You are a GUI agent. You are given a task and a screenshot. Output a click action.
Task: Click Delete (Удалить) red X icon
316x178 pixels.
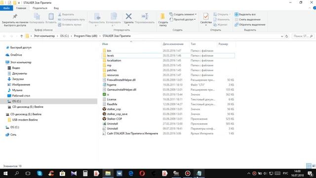click(x=128, y=16)
